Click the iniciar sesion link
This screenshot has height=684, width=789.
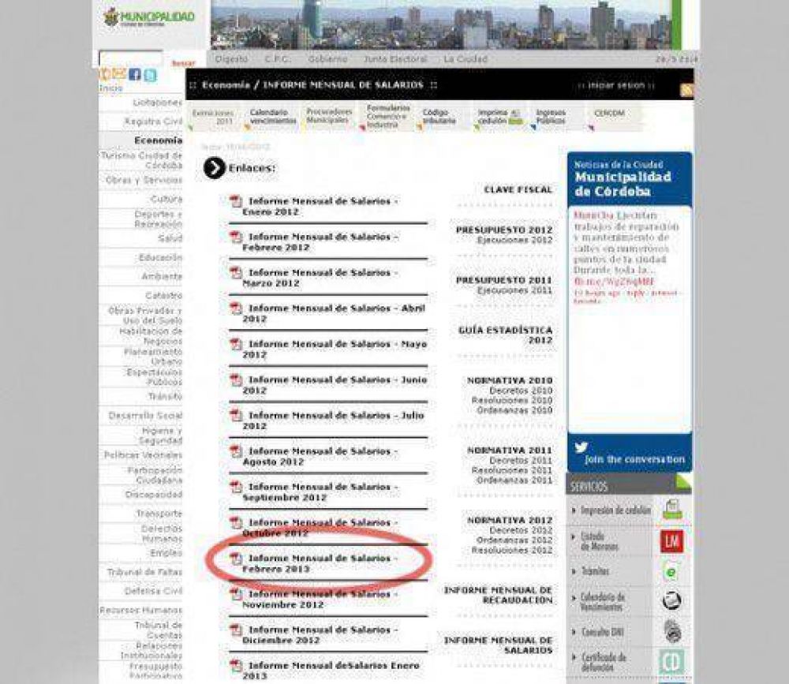[616, 85]
